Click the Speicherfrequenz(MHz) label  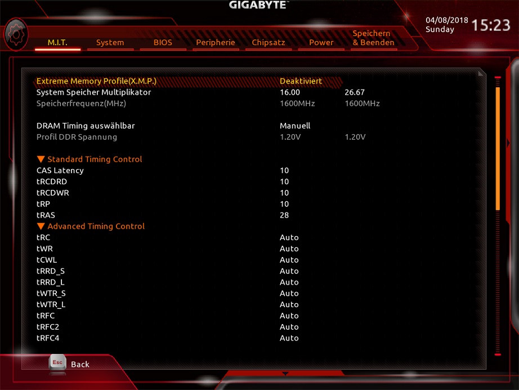pyautogui.click(x=81, y=104)
